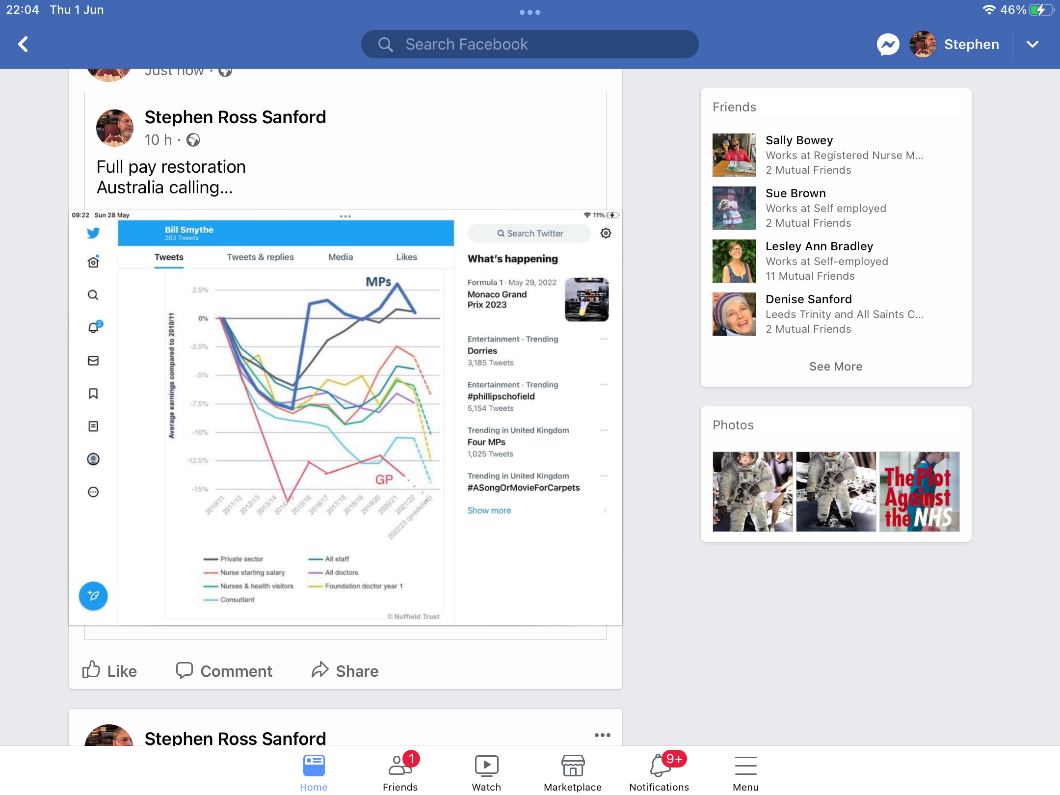
Task: Click Sally Bowey's profile picture
Action: (734, 155)
